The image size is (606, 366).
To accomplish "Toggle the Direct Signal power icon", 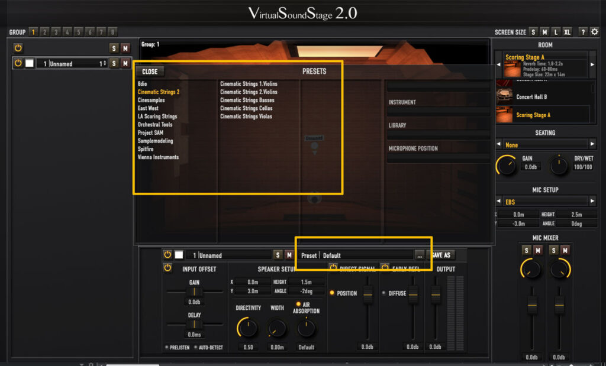I will tap(333, 268).
